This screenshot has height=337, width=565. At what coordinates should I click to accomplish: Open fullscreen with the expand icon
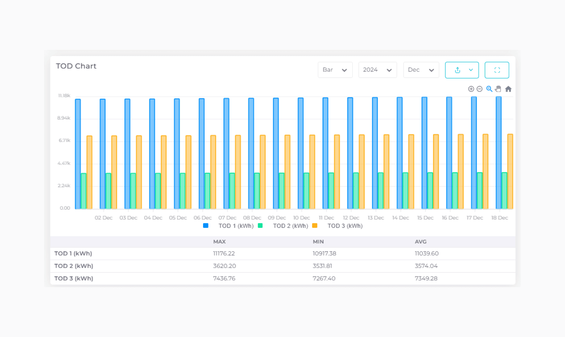point(497,70)
